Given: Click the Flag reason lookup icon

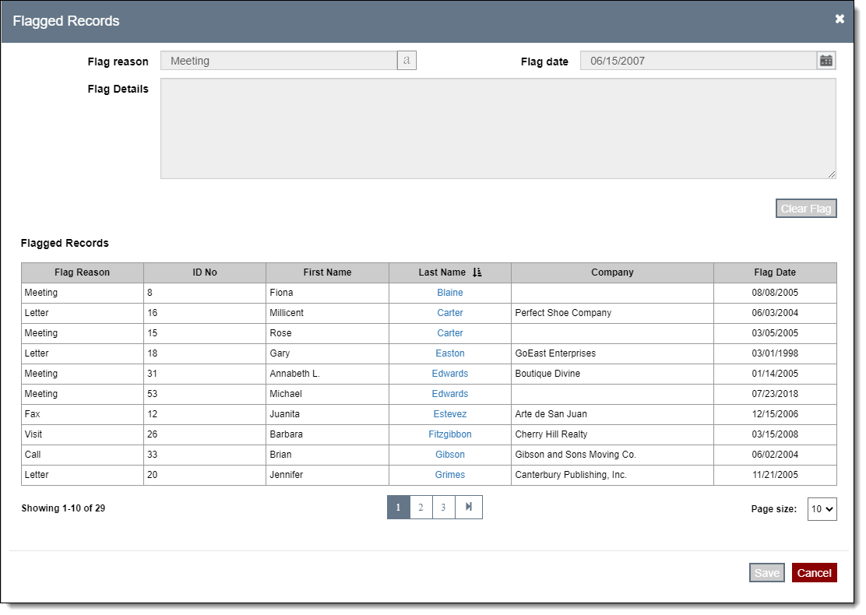Looking at the screenshot, I should pyautogui.click(x=407, y=61).
